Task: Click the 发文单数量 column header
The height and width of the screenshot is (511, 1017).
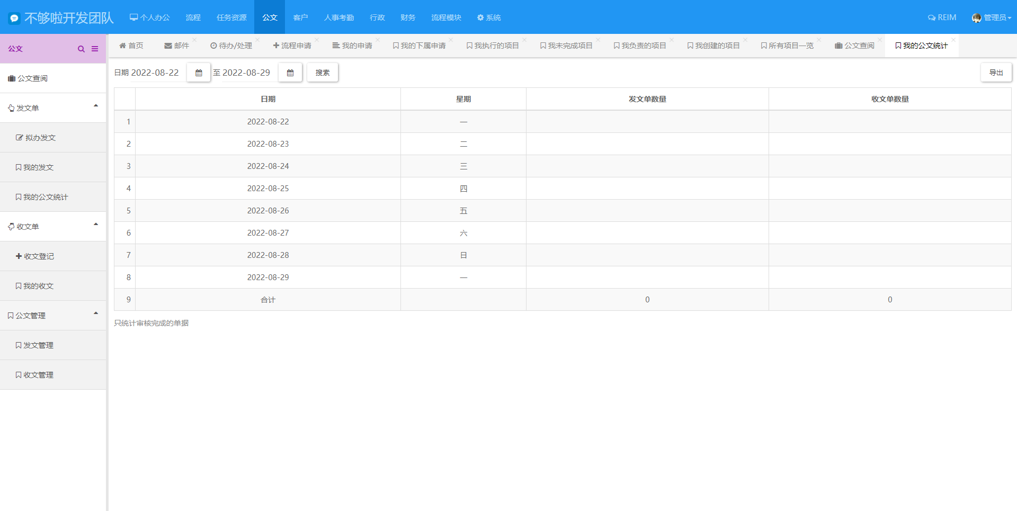Action: tap(647, 99)
